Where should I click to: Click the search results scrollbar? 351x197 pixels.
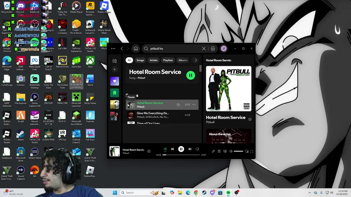(x=200, y=68)
